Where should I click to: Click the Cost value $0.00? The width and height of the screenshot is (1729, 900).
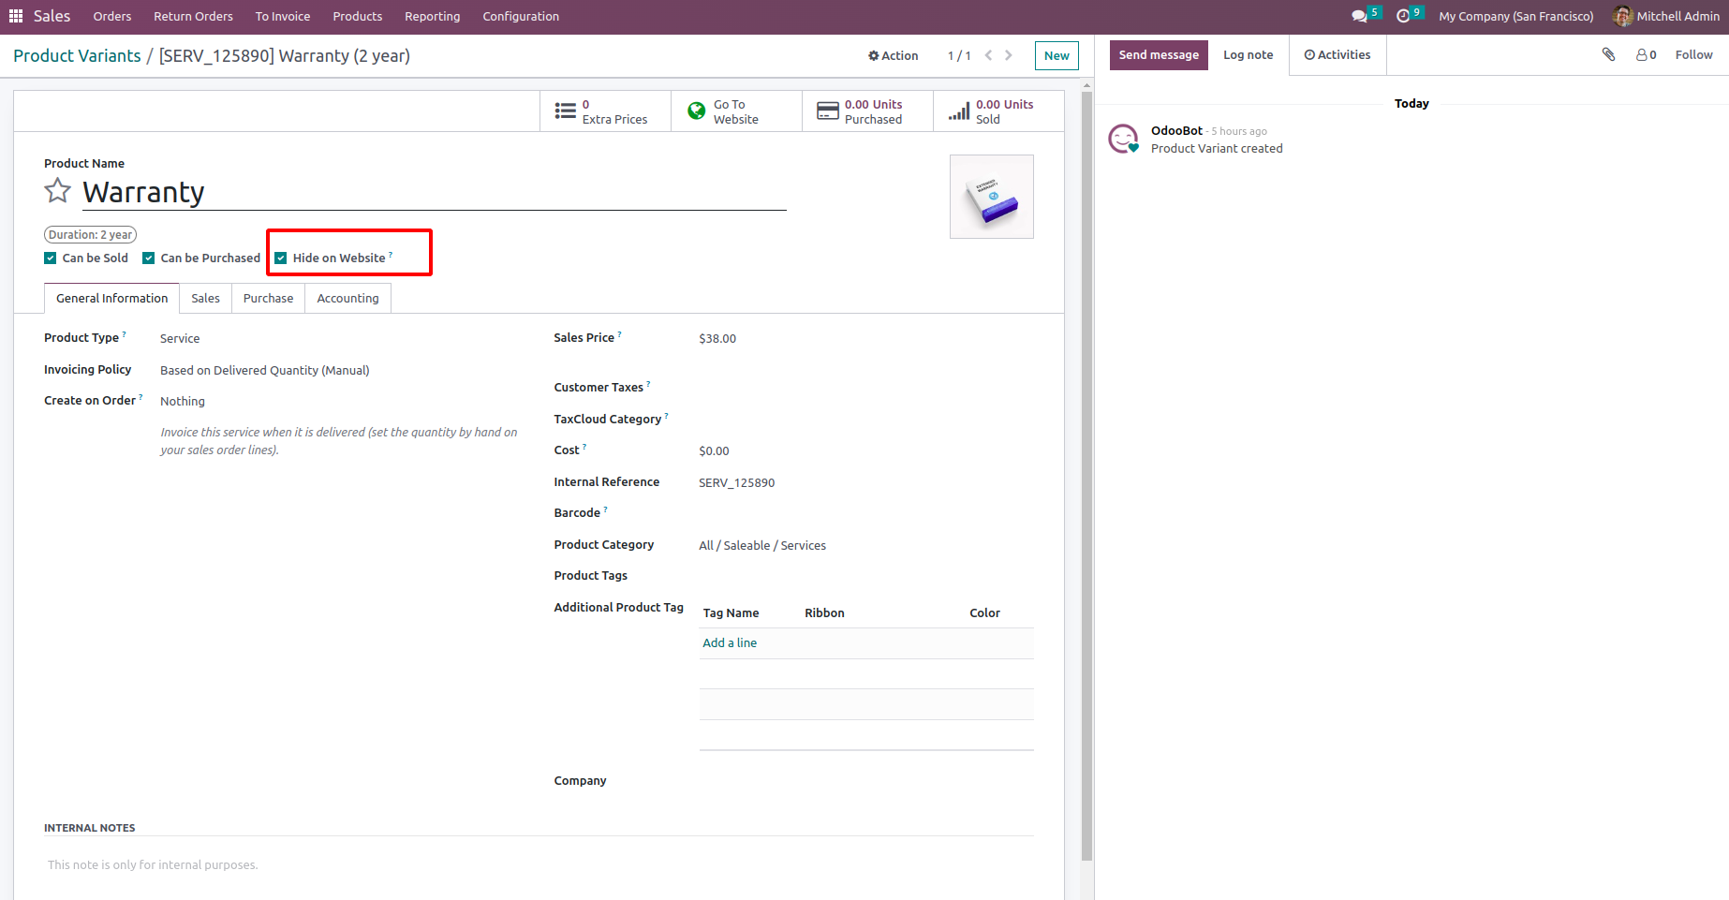click(714, 450)
